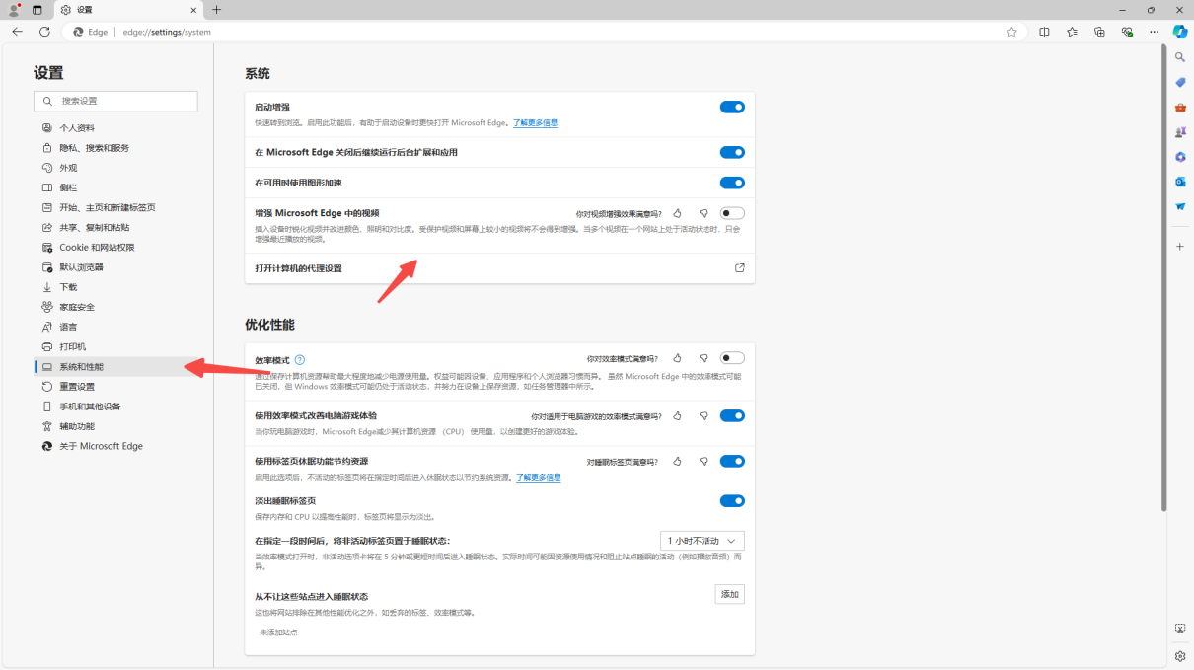Thumbs up the 效率模式 feedback
Viewport: 1194px width, 670px height.
[678, 358]
